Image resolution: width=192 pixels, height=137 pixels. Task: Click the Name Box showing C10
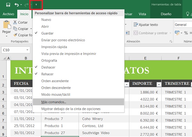pyautogui.click(x=16, y=50)
